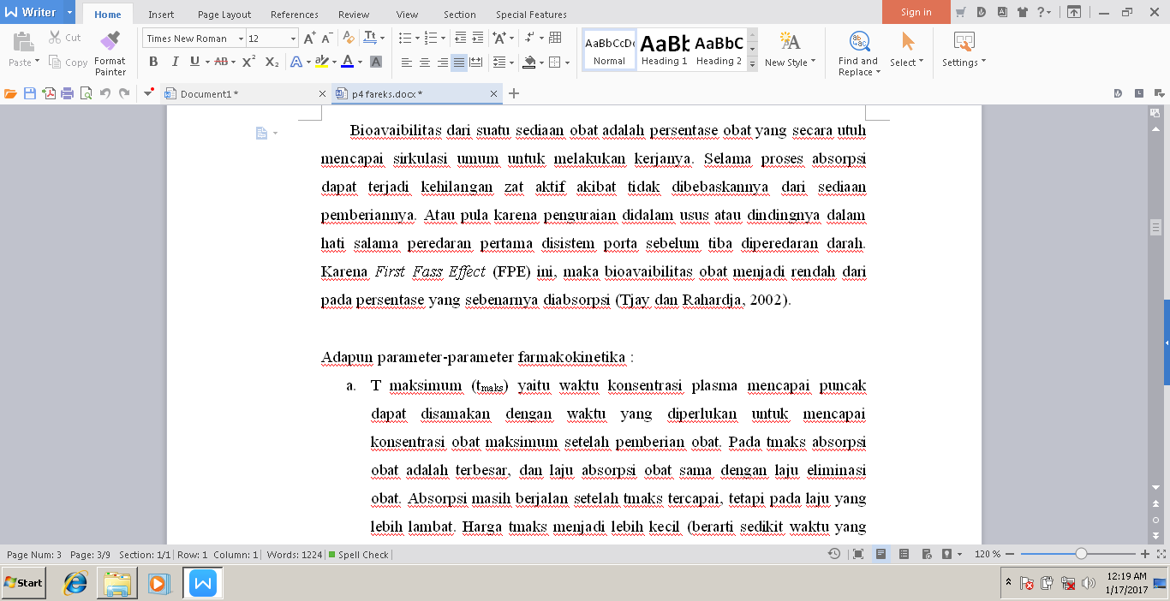Image resolution: width=1170 pixels, height=601 pixels.
Task: Click the T-shirt skin icon in title bar
Action: pyautogui.click(x=1023, y=12)
